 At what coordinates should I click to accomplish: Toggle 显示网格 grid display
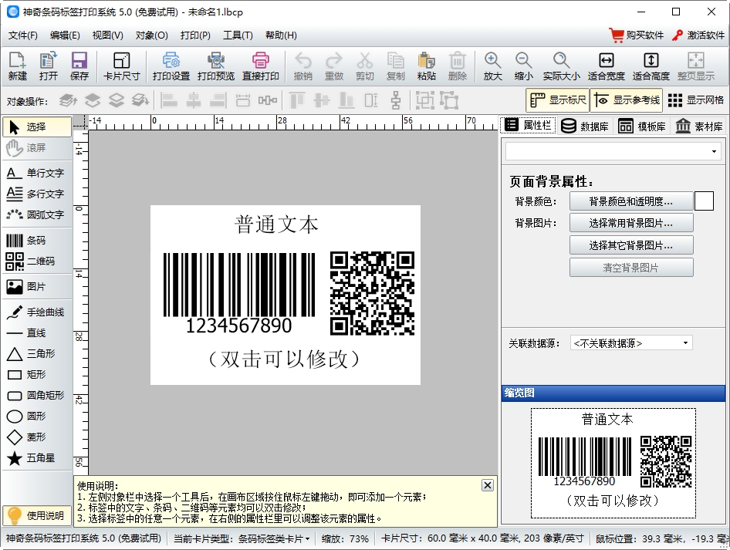(695, 100)
